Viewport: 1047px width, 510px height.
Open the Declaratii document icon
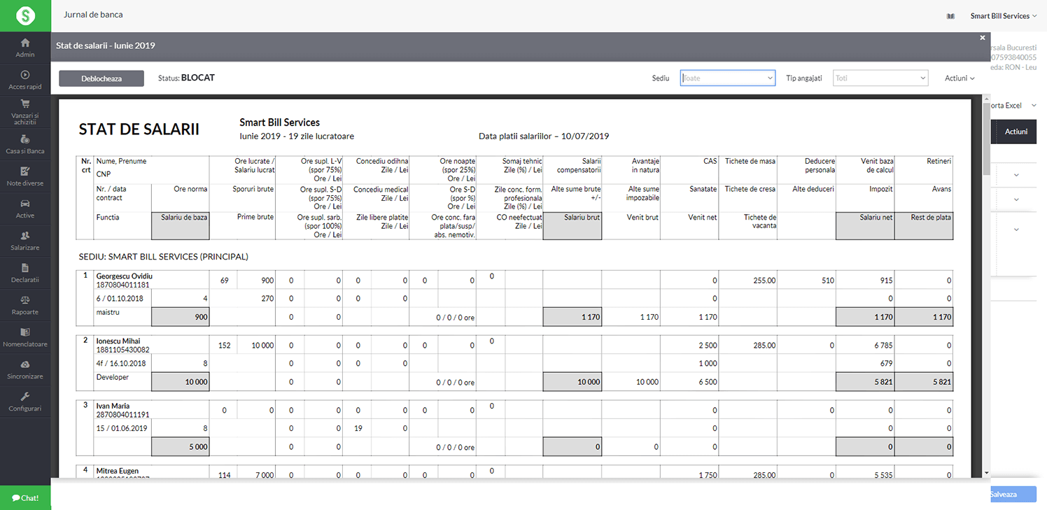click(25, 268)
